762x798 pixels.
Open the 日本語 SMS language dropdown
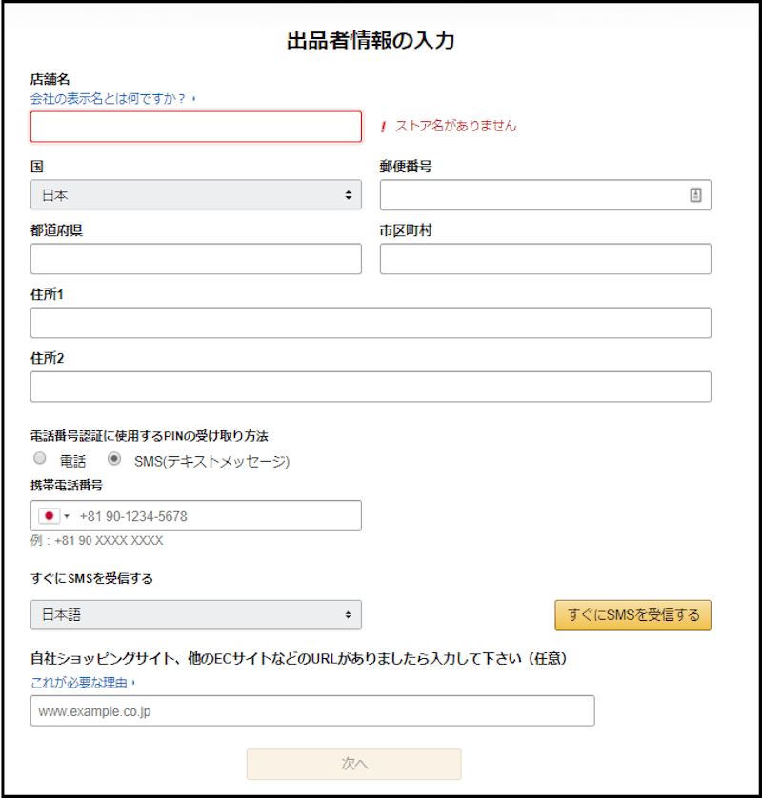coord(196,615)
